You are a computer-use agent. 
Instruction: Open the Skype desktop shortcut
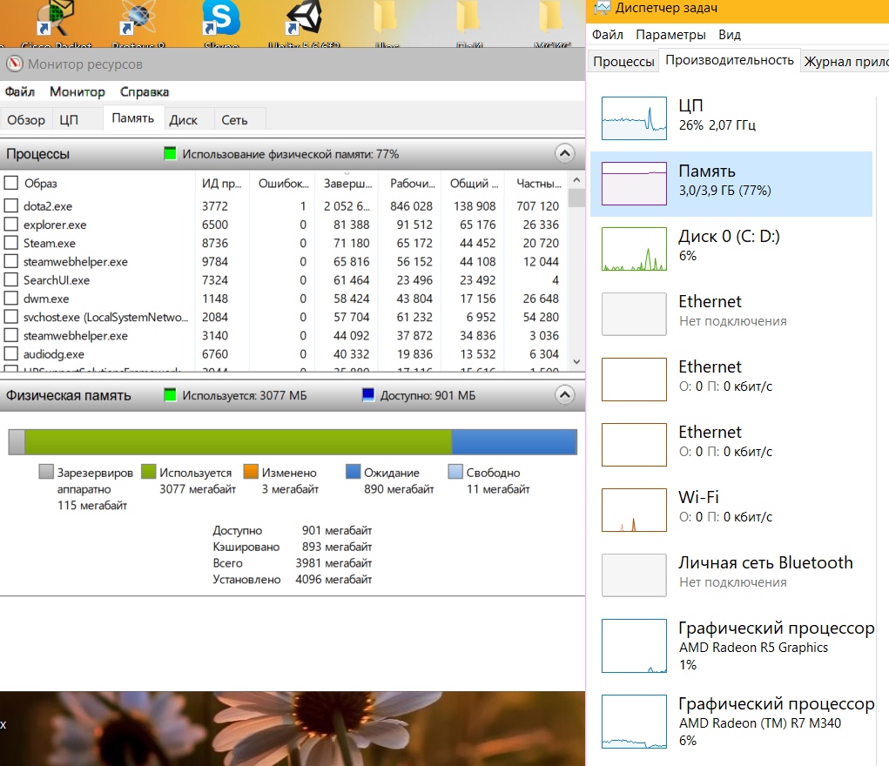click(221, 21)
